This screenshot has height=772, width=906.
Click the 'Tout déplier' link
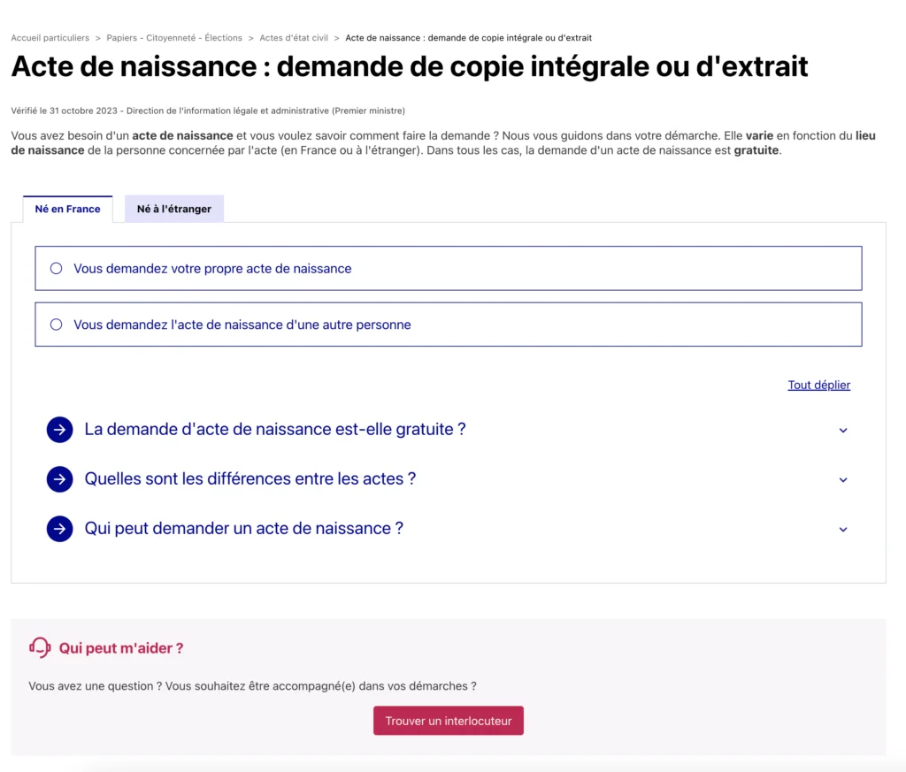point(818,386)
